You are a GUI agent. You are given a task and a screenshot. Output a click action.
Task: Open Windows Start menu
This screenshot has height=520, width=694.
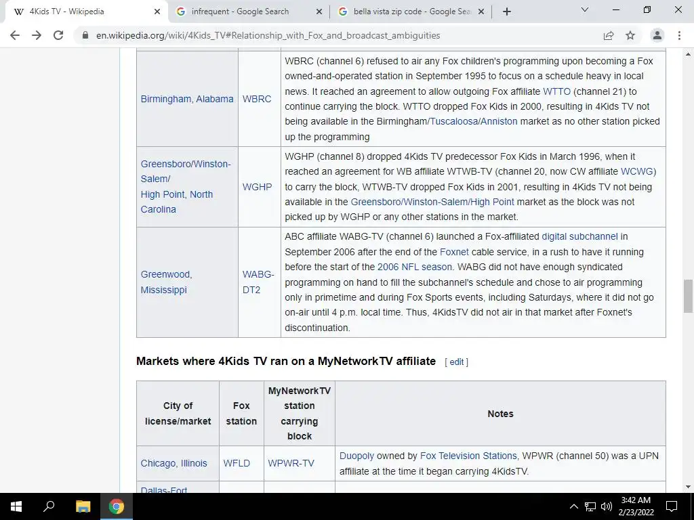click(x=16, y=506)
